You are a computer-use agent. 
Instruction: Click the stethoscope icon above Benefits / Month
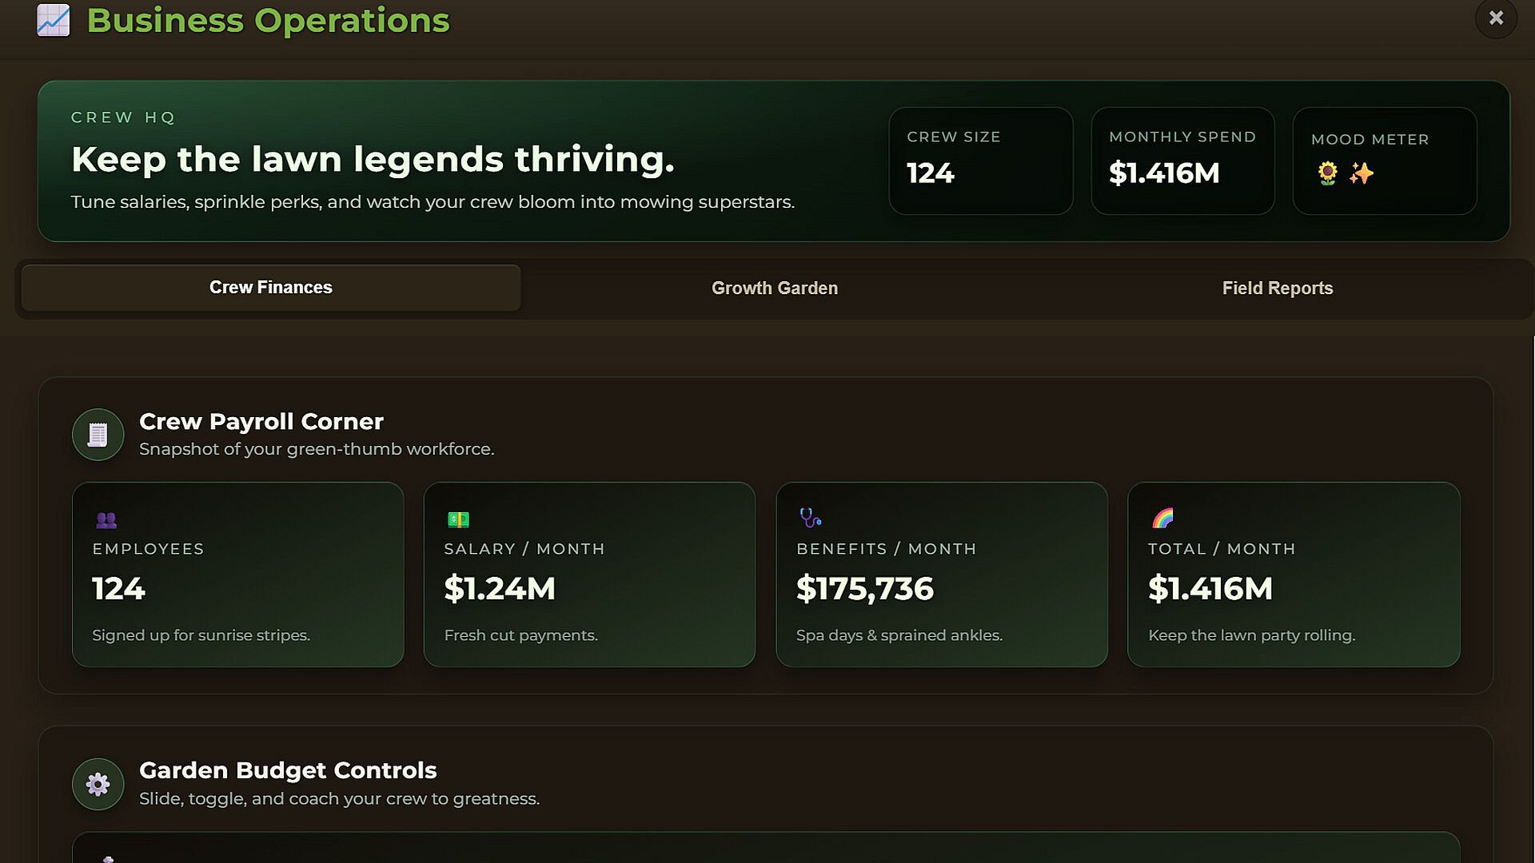click(x=810, y=519)
